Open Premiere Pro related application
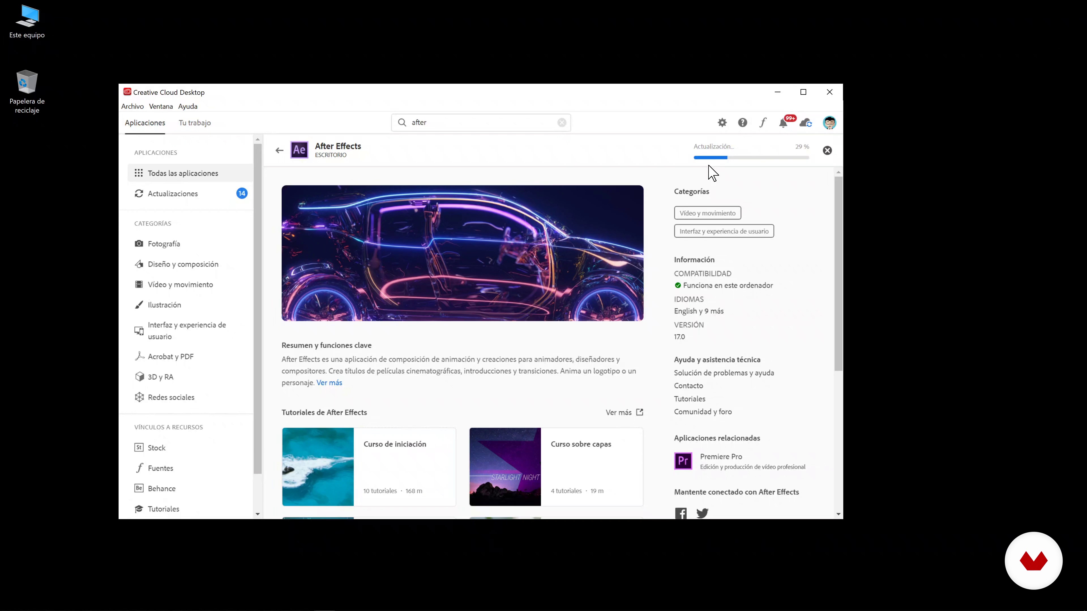This screenshot has width=1087, height=611. tap(740, 461)
